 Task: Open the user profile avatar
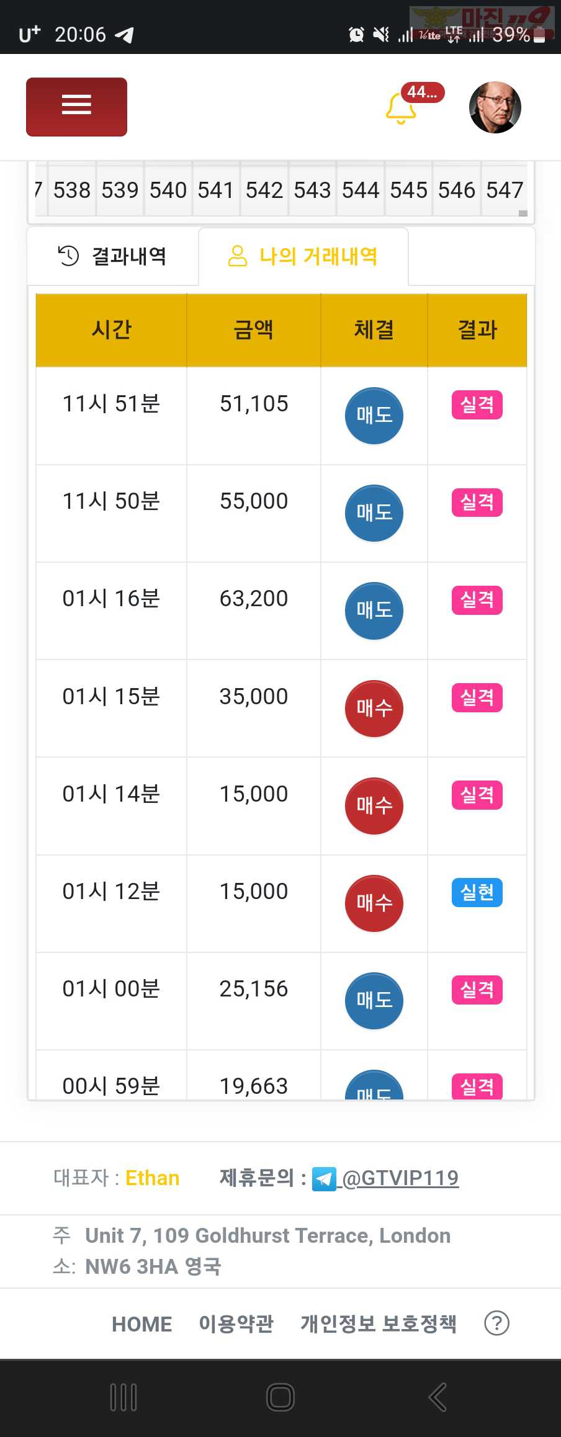click(x=495, y=107)
